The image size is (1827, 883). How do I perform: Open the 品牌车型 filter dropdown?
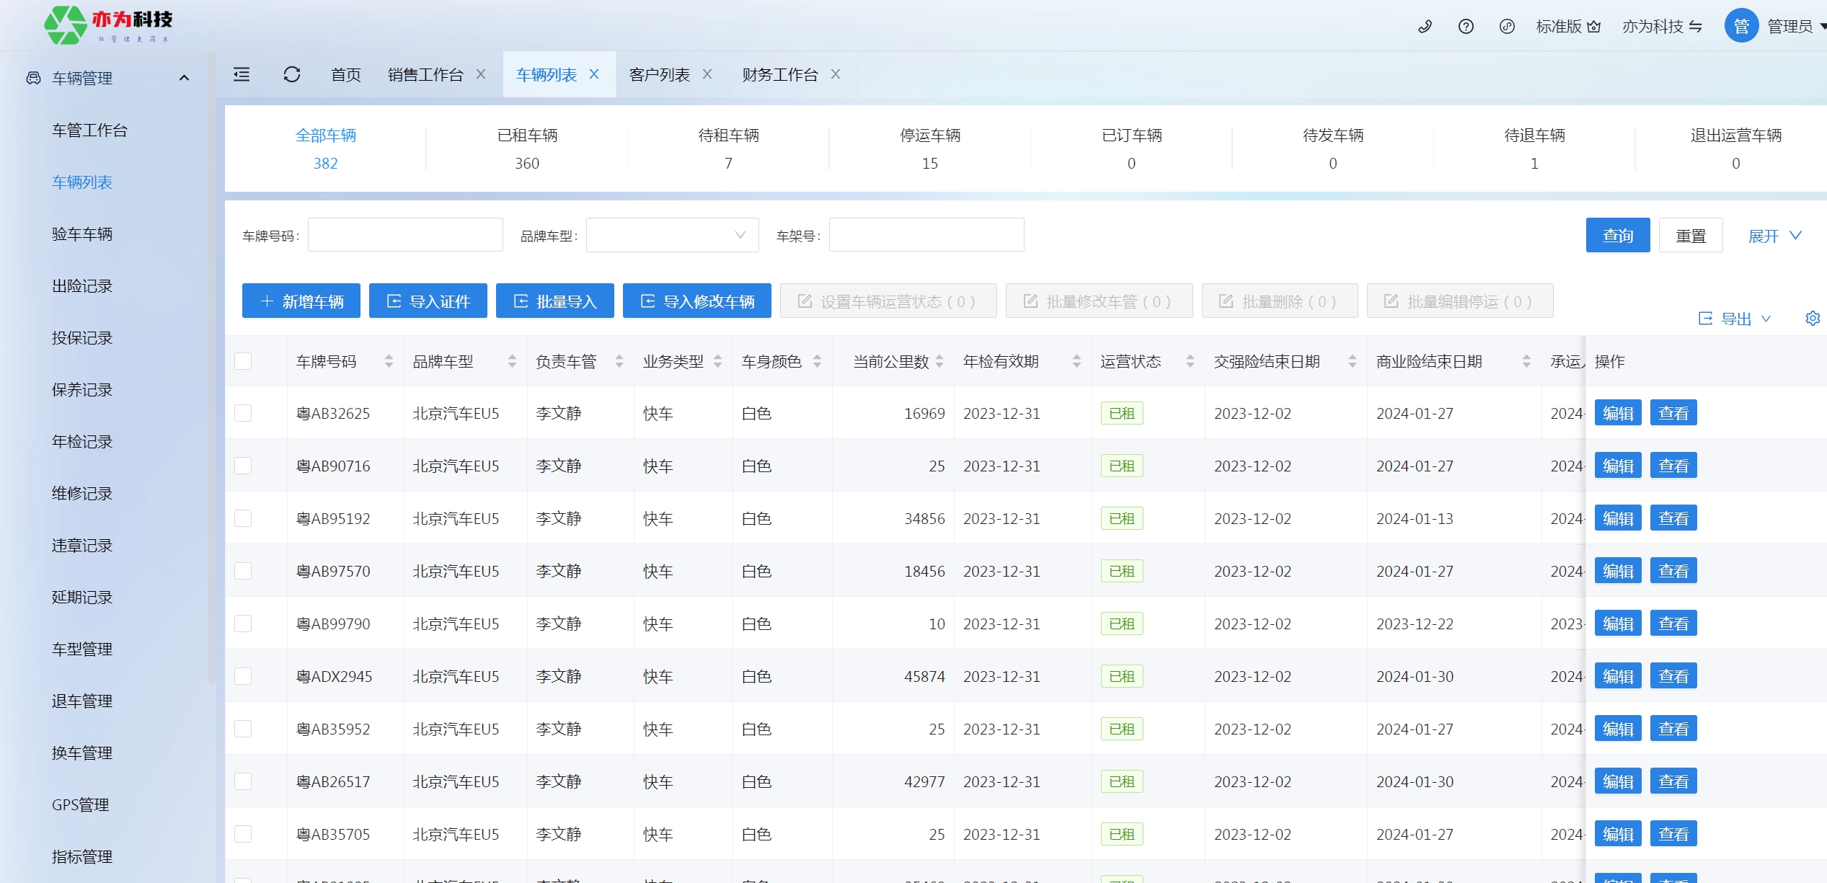672,235
